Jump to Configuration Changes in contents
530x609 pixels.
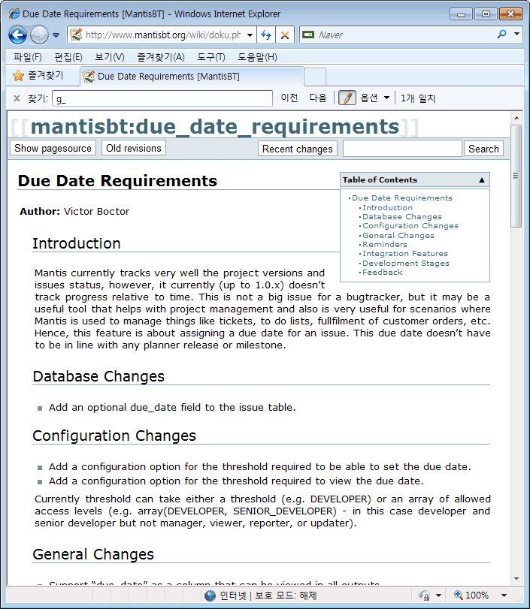point(410,226)
